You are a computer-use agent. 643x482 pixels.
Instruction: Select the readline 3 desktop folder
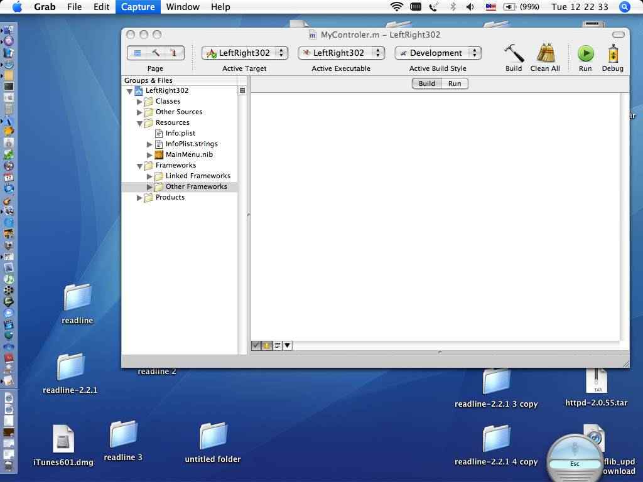123,441
